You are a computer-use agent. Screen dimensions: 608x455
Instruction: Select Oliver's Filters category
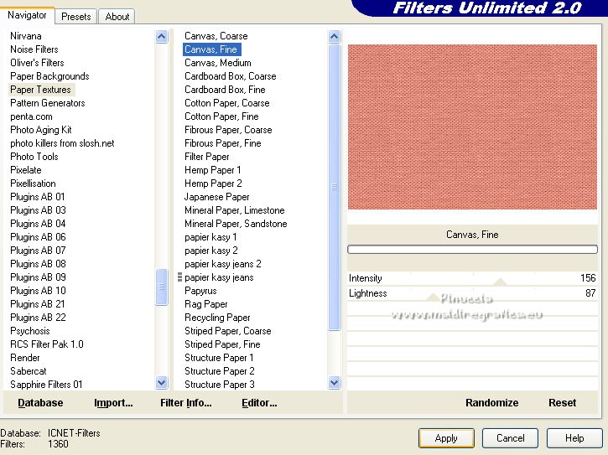point(37,63)
